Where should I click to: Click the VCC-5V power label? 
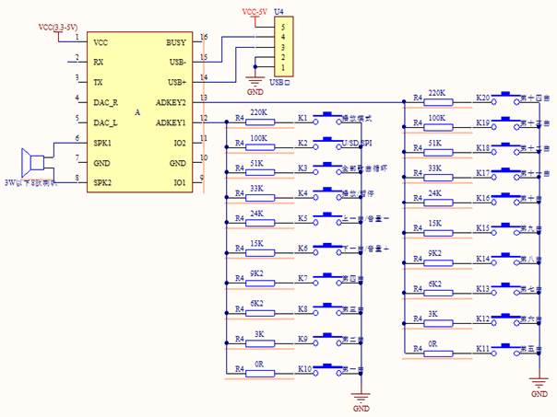(256, 13)
